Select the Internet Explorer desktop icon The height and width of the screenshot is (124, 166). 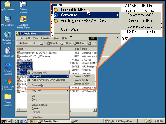8,69
